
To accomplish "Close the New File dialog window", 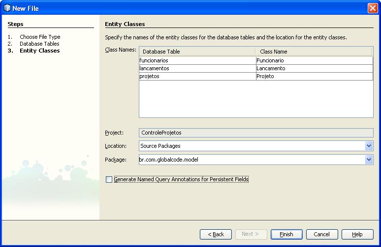I will pyautogui.click(x=373, y=8).
